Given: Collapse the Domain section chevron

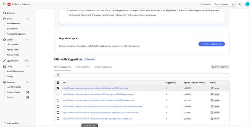Looking at the screenshot, I should 27,40.
